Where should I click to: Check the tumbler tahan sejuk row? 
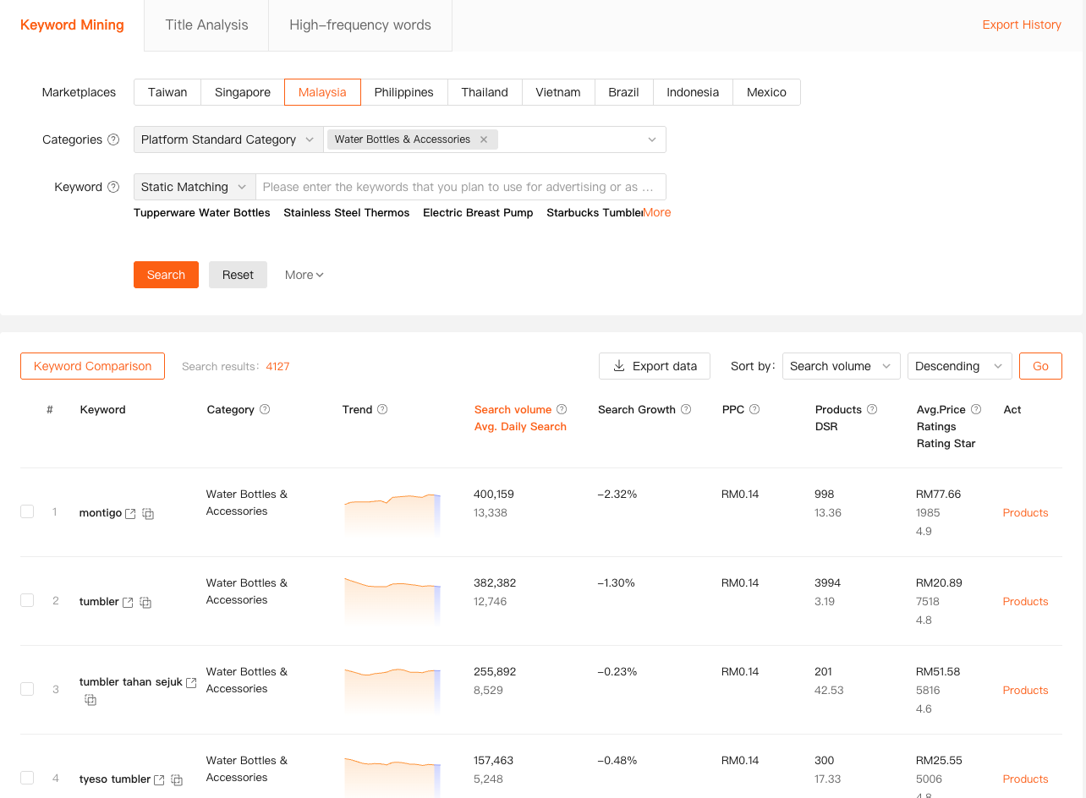(27, 690)
